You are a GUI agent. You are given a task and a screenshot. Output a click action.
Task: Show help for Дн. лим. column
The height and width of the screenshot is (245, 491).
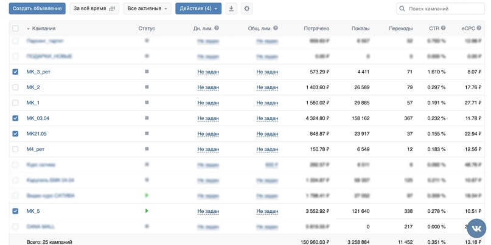tap(217, 28)
